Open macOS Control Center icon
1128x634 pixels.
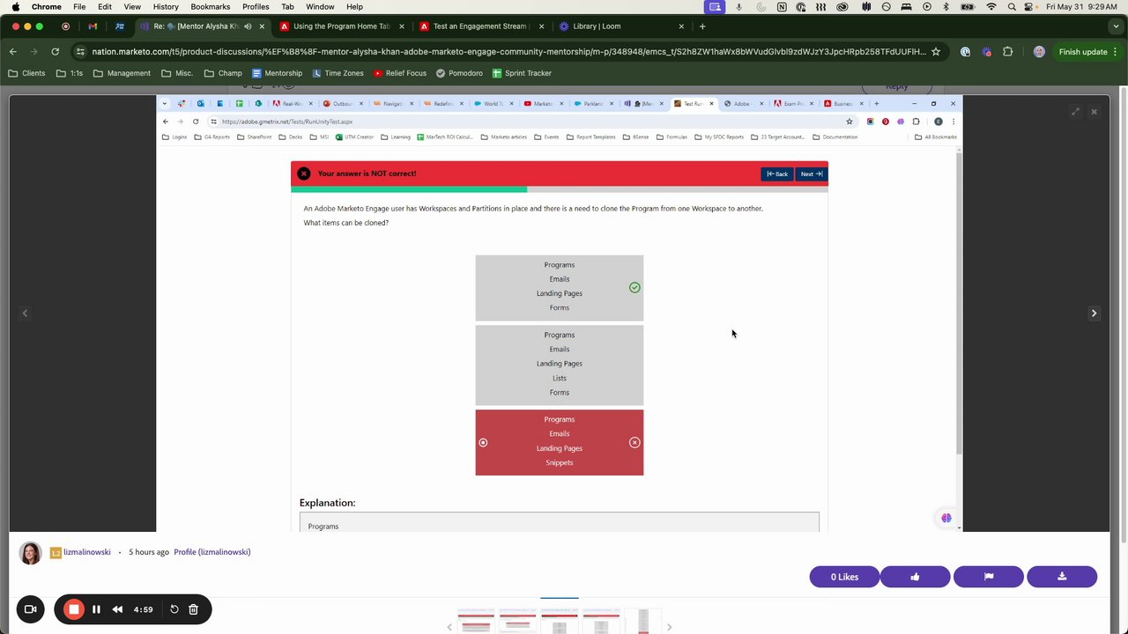coord(1030,6)
